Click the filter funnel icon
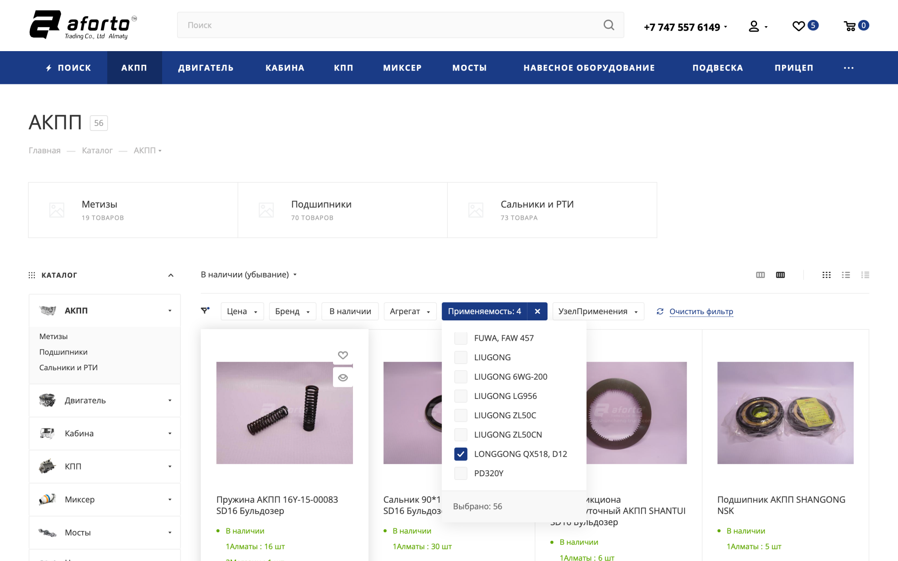 coord(205,310)
